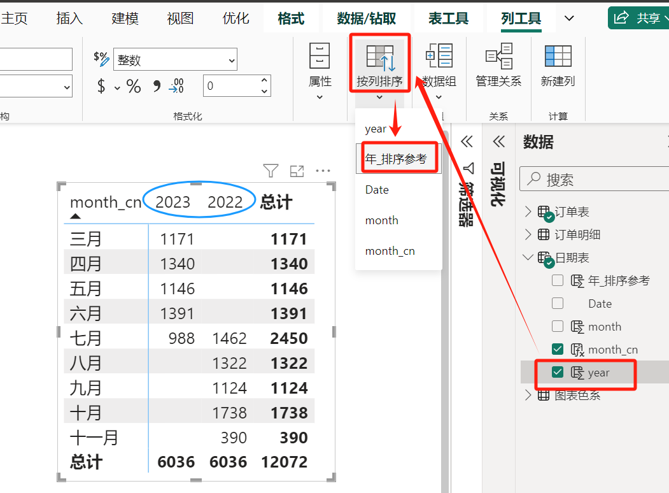Open the 数据组 data groups icon
The image size is (669, 493).
coord(439,55)
